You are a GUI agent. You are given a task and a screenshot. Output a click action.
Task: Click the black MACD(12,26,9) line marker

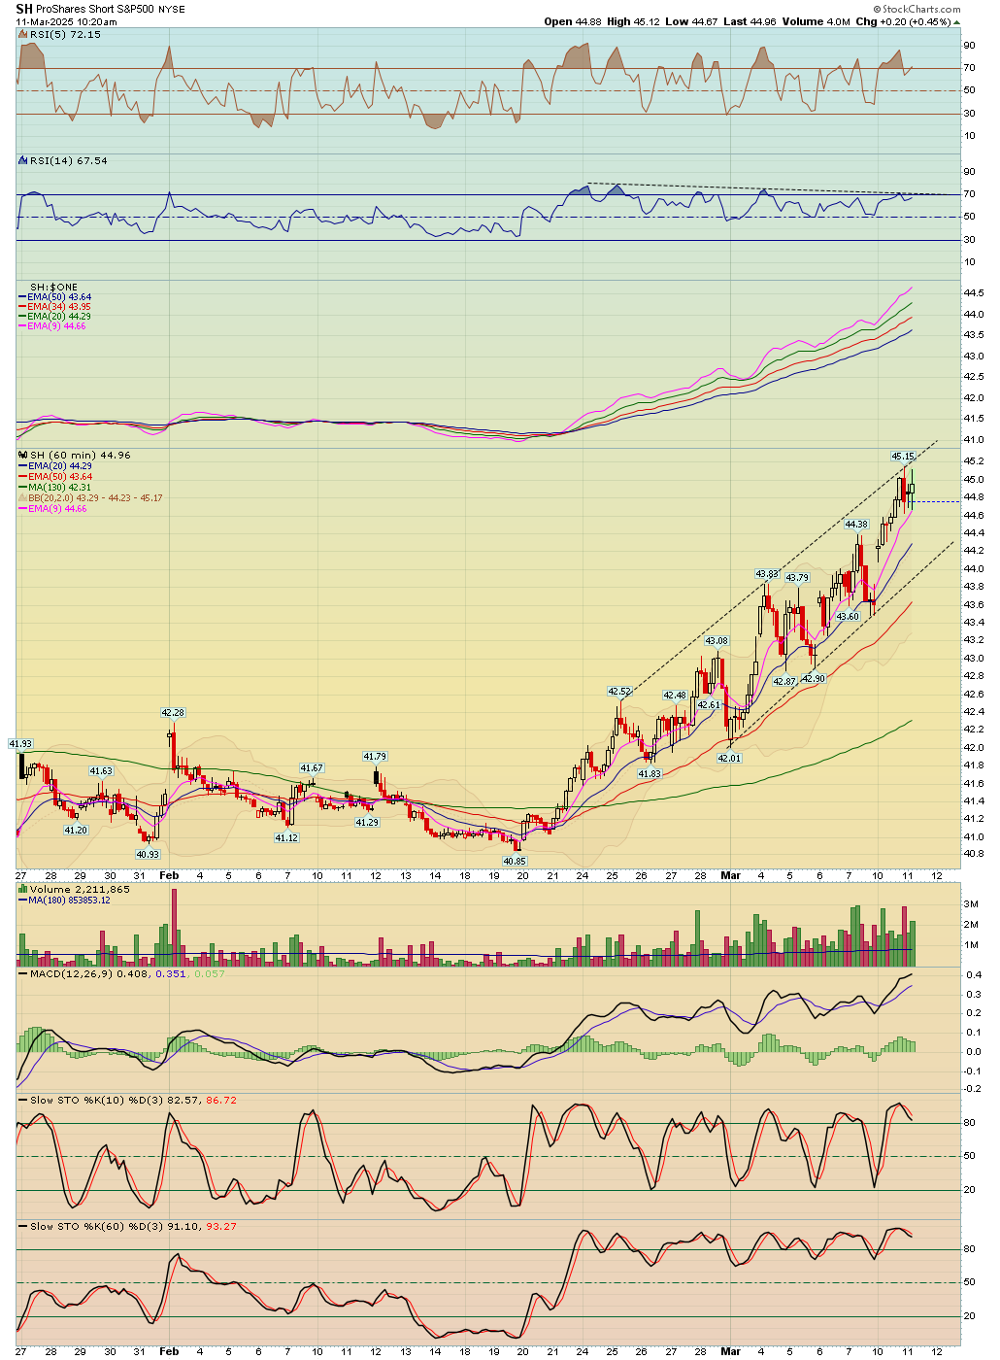point(23,973)
